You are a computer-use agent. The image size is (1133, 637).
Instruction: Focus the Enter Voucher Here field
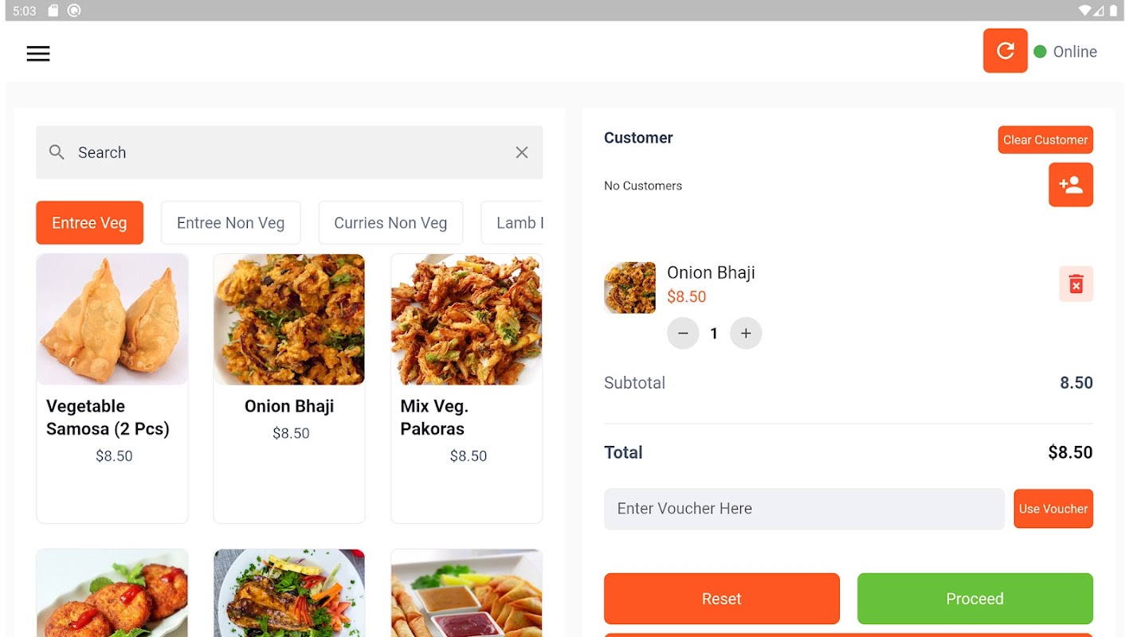click(803, 509)
